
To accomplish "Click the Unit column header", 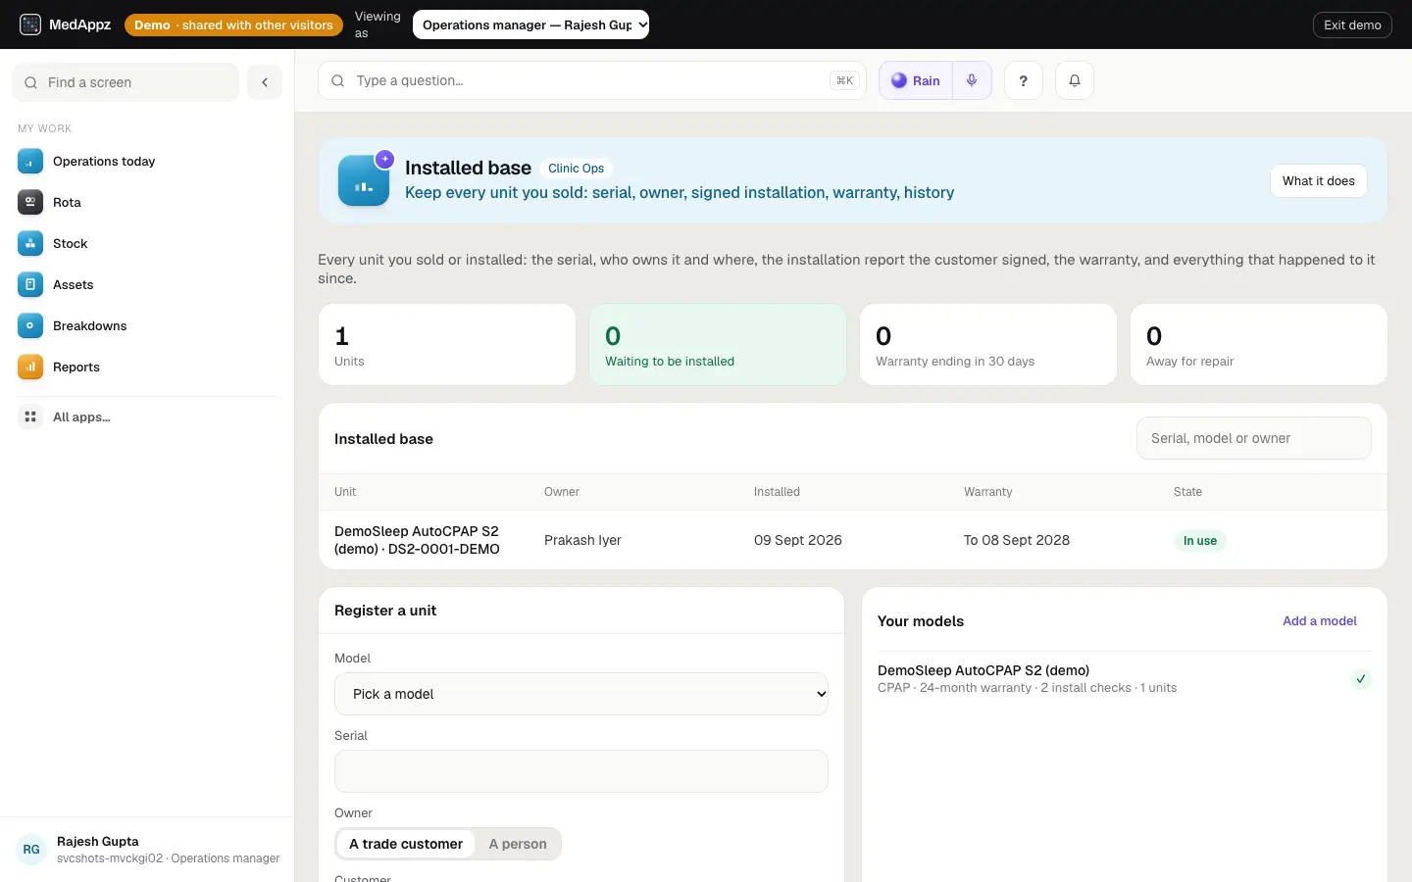I will click(x=345, y=492).
